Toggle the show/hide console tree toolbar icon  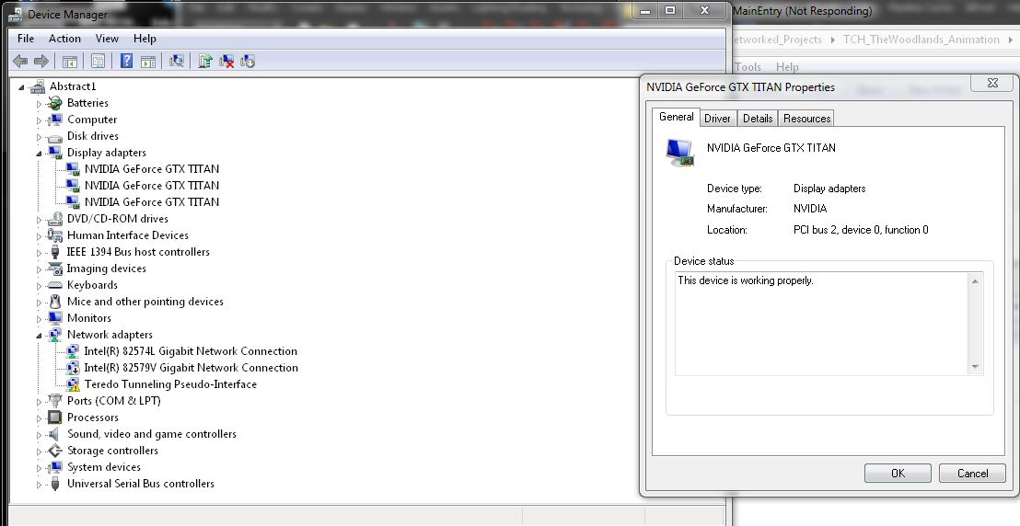(x=70, y=61)
